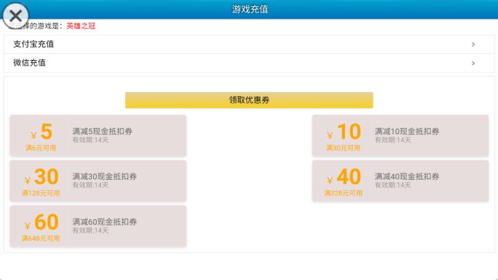The height and width of the screenshot is (280, 498).
Task: Select the ¥40 满减40现金抵扣券 coupon card
Action: [400, 181]
